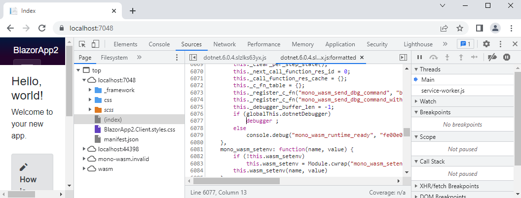Expand the mono-wasm.invalid node
Screen dimensions: 521x198
point(84,159)
